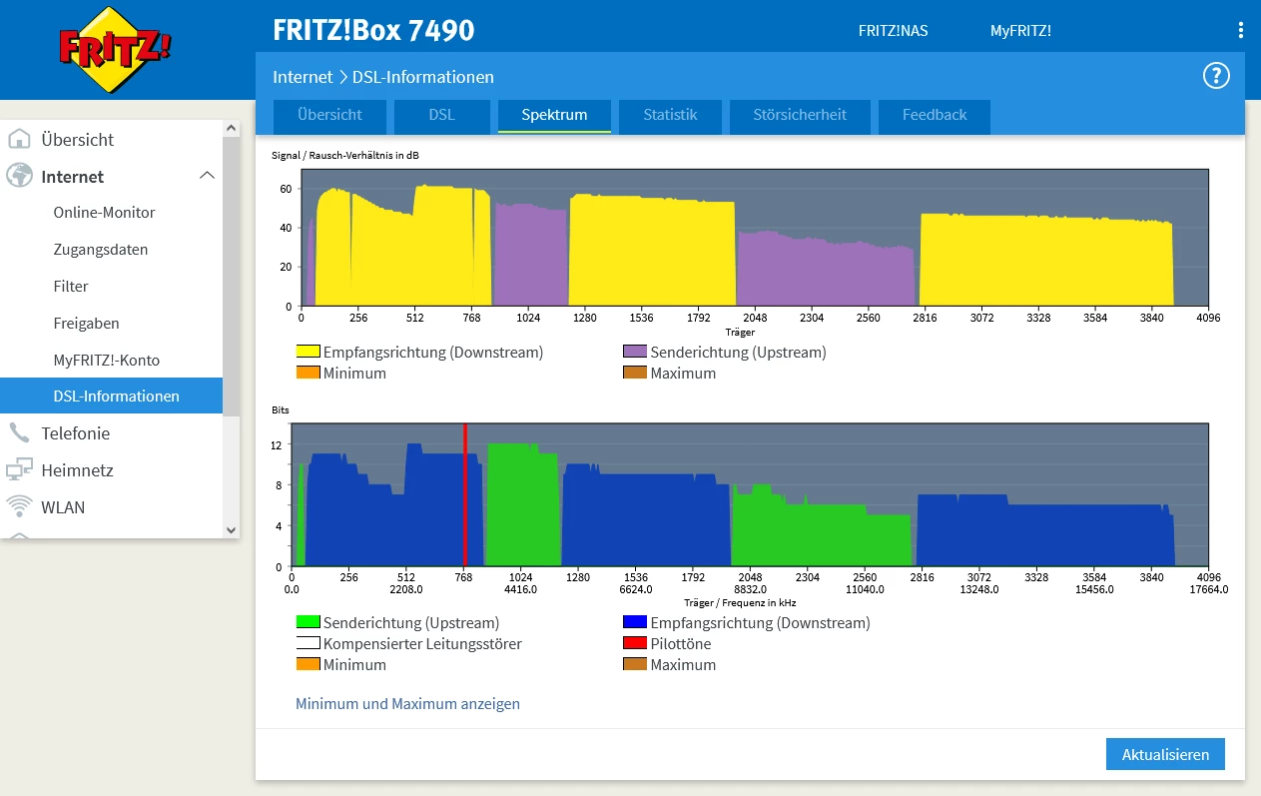Click Minimum und Maximum anzeigen link

click(407, 704)
